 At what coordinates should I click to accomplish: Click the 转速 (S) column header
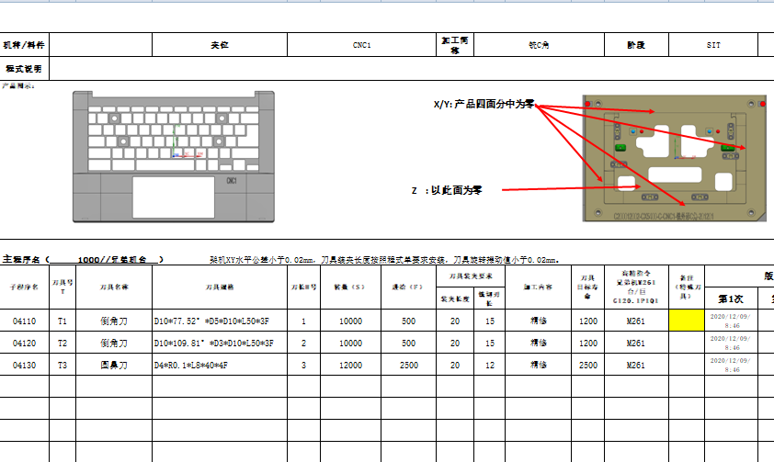click(x=350, y=287)
